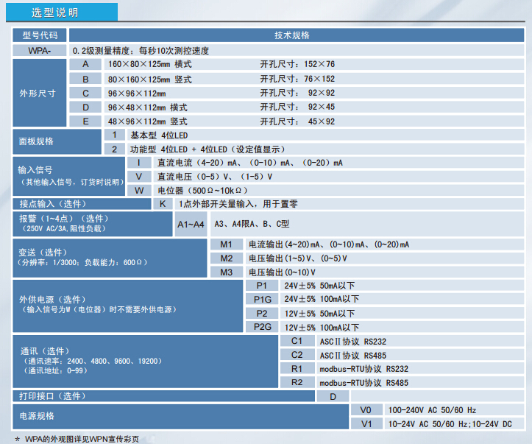
Task: Click input signal code W cell
Action: coord(138,190)
